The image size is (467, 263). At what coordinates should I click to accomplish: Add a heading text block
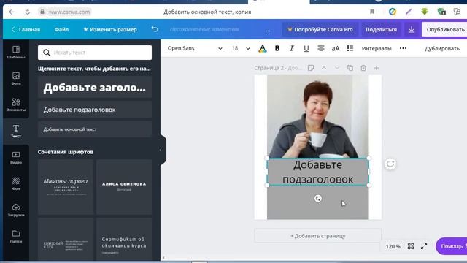(x=95, y=88)
